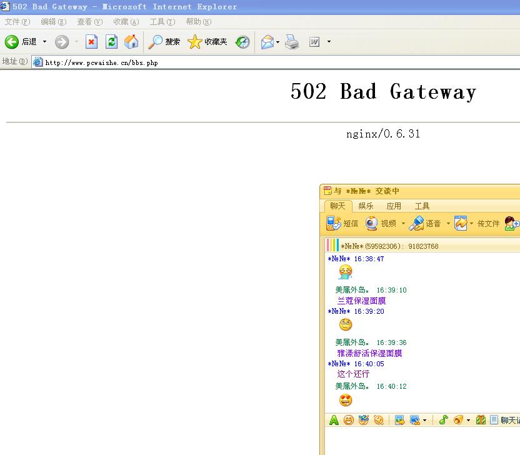This screenshot has height=455, width=520.
Task: Click the page icon beside the URL
Action: coord(38,62)
